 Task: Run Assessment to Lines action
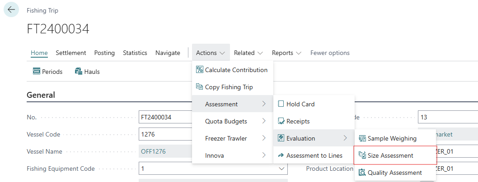(314, 155)
